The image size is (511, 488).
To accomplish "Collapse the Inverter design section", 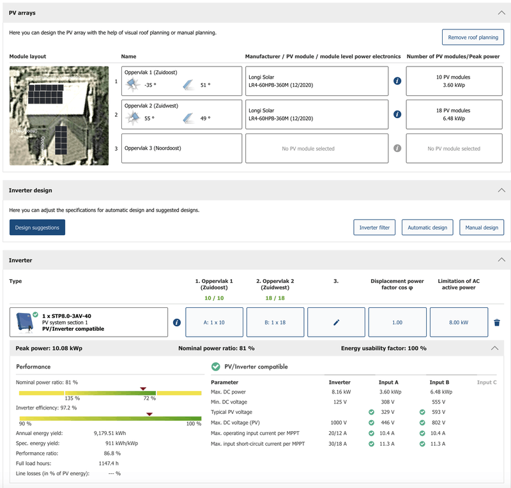I will tap(501, 190).
